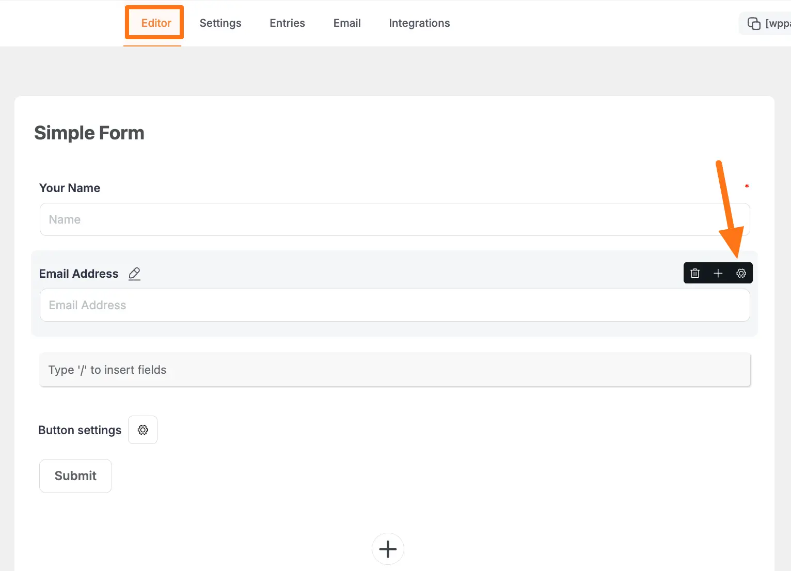The height and width of the screenshot is (571, 791).
Task: Open the Integrations tab
Action: tap(419, 23)
